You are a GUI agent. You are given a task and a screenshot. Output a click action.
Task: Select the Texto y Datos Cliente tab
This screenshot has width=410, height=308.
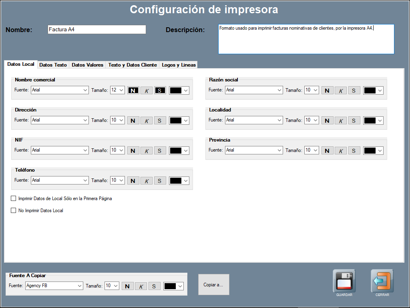click(133, 65)
